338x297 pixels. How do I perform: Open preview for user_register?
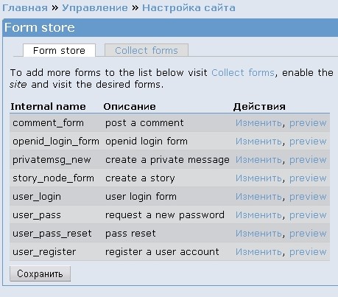pos(308,252)
